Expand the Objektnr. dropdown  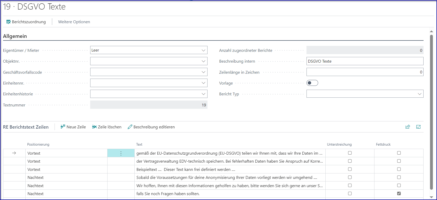[203, 61]
